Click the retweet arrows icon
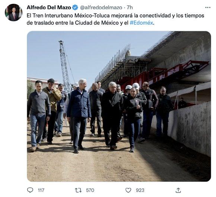The image size is (216, 197). click(x=78, y=190)
